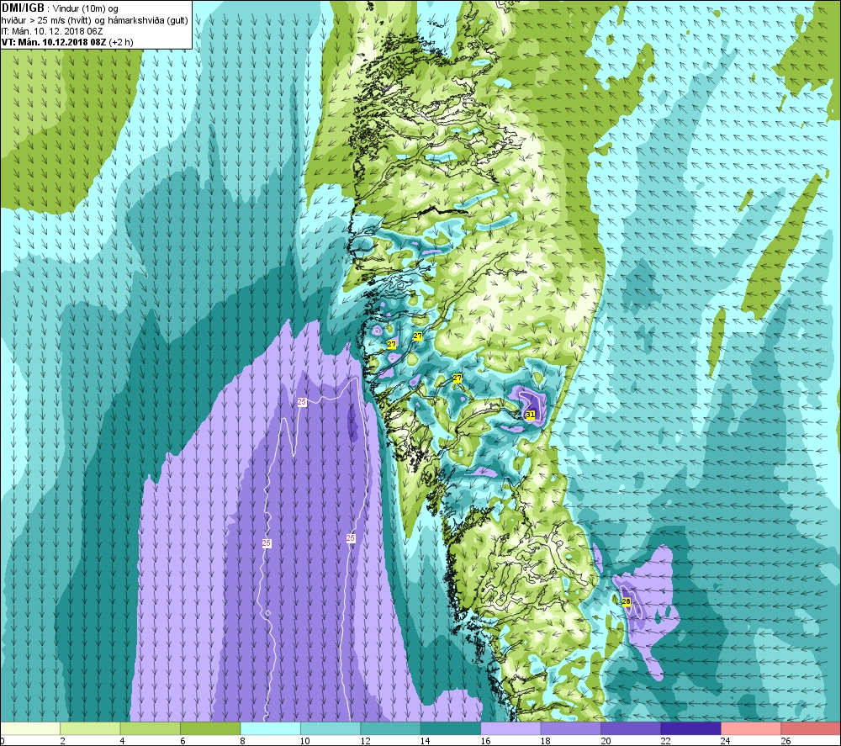Screen dimensions: 841x746
Task: Pick the 24–26 m/s pink legend swatch
Action: (751, 728)
